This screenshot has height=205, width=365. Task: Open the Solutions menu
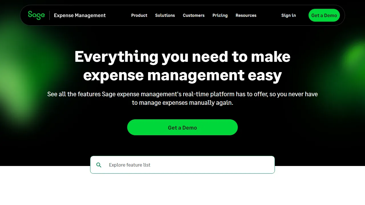(x=165, y=15)
